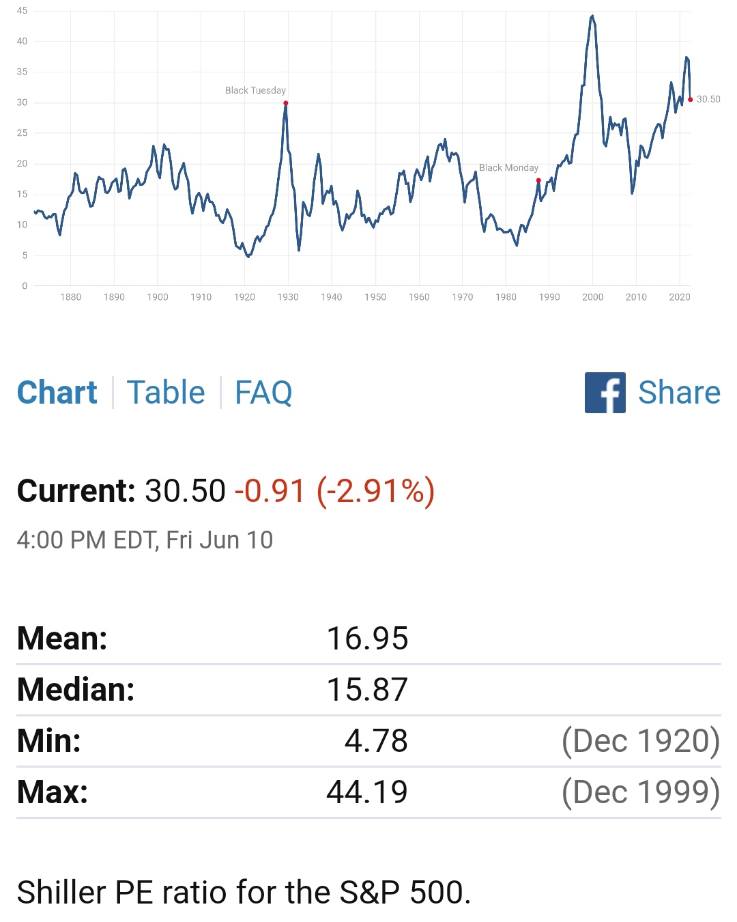The image size is (737, 922).
Task: Open the FAQ tab
Action: pyautogui.click(x=263, y=393)
